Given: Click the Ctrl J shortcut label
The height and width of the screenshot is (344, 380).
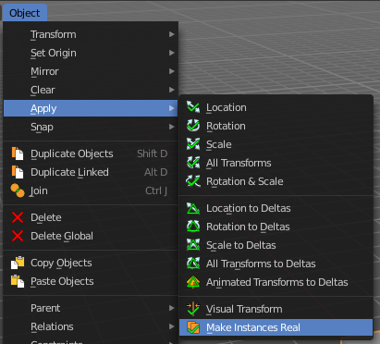Looking at the screenshot, I should click(x=156, y=190).
